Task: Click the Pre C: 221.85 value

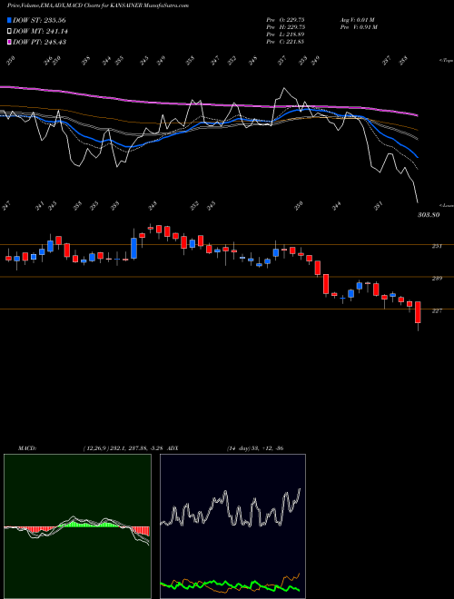Action: coord(285,42)
